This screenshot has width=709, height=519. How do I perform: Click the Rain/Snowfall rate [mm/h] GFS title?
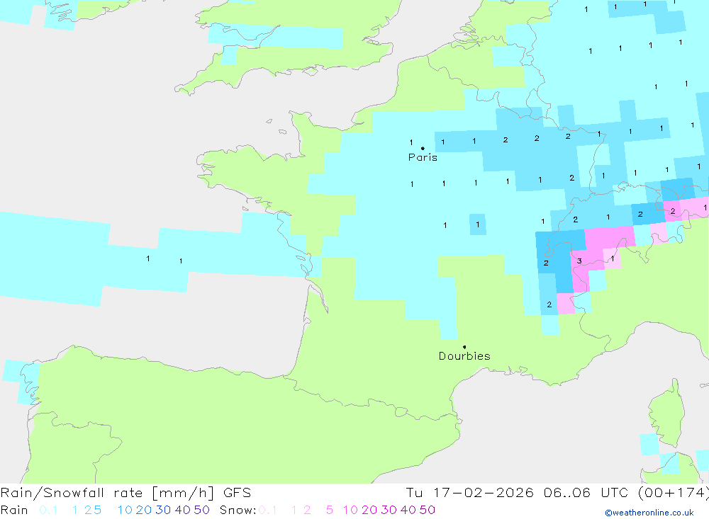(x=125, y=493)
